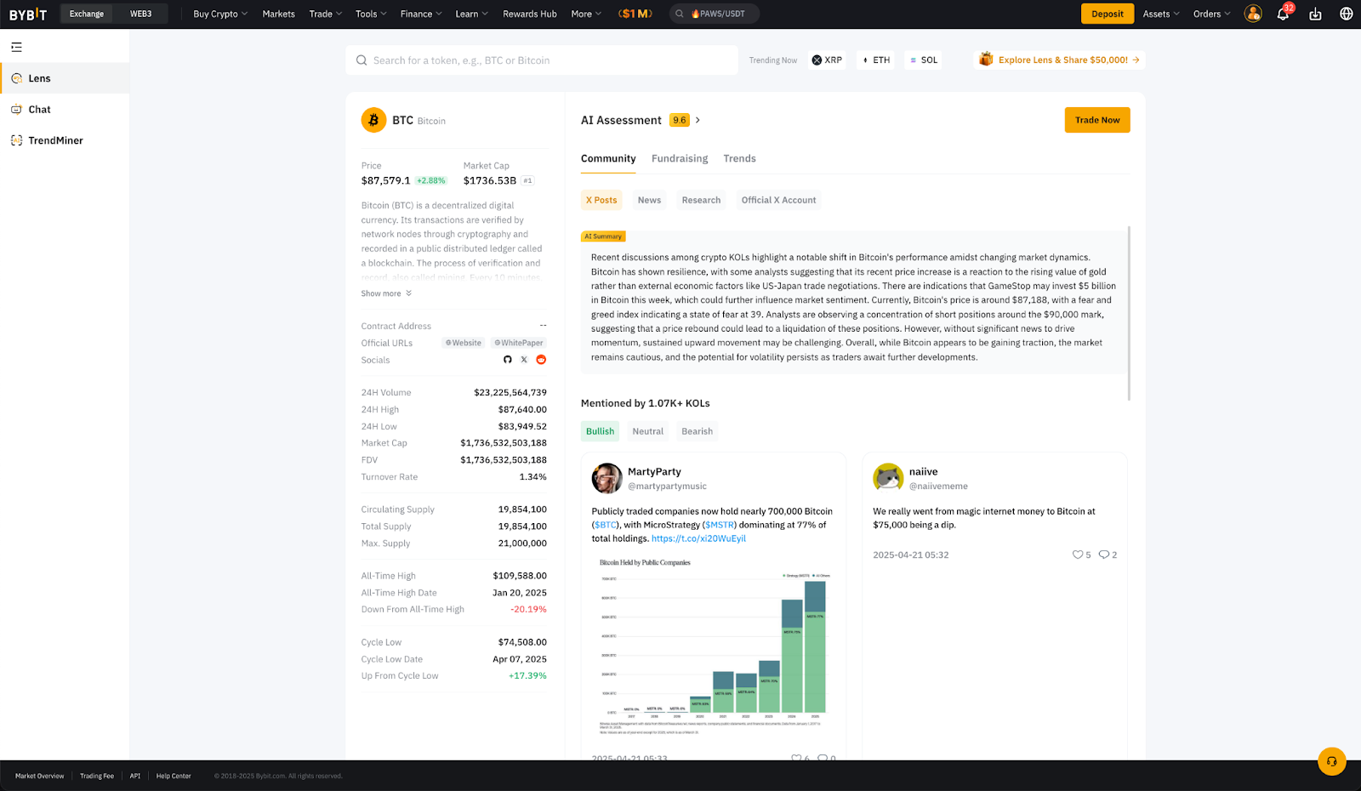The height and width of the screenshot is (791, 1361).
Task: Expand the Learn menu
Action: [x=471, y=14]
